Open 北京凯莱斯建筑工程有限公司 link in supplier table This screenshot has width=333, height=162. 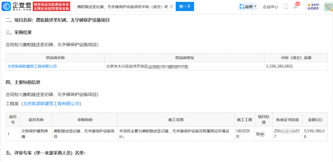point(32,66)
